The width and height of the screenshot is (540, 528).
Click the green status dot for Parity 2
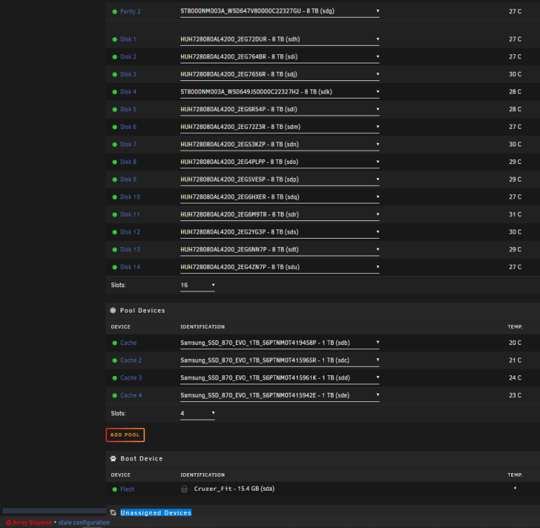[115, 11]
